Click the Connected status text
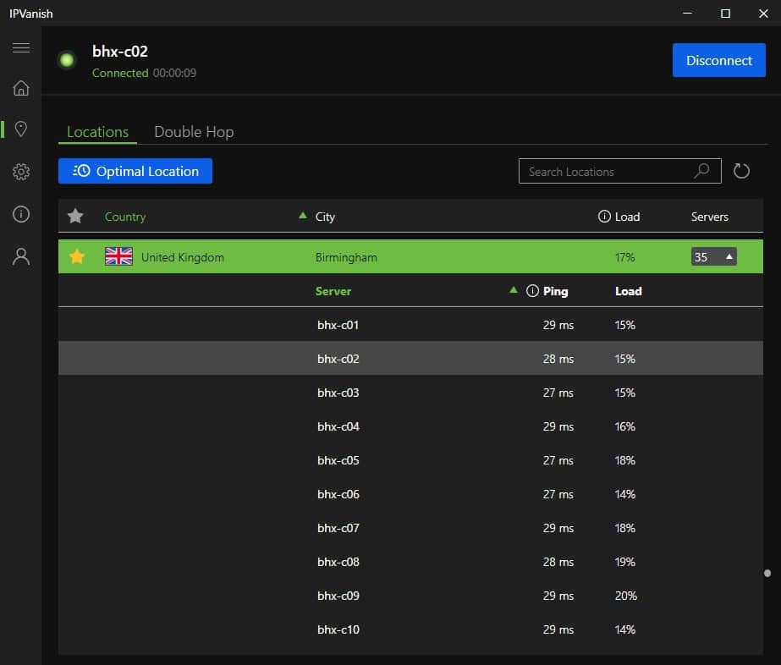The image size is (781, 665). click(x=120, y=74)
